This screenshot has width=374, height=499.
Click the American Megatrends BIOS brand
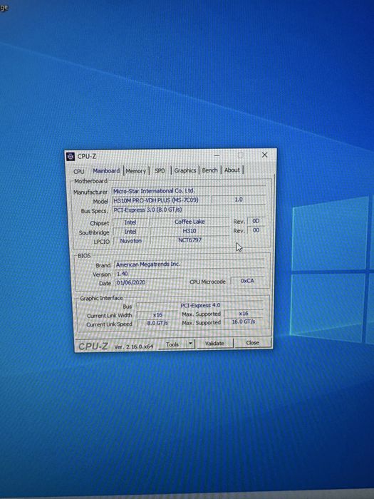(x=189, y=264)
